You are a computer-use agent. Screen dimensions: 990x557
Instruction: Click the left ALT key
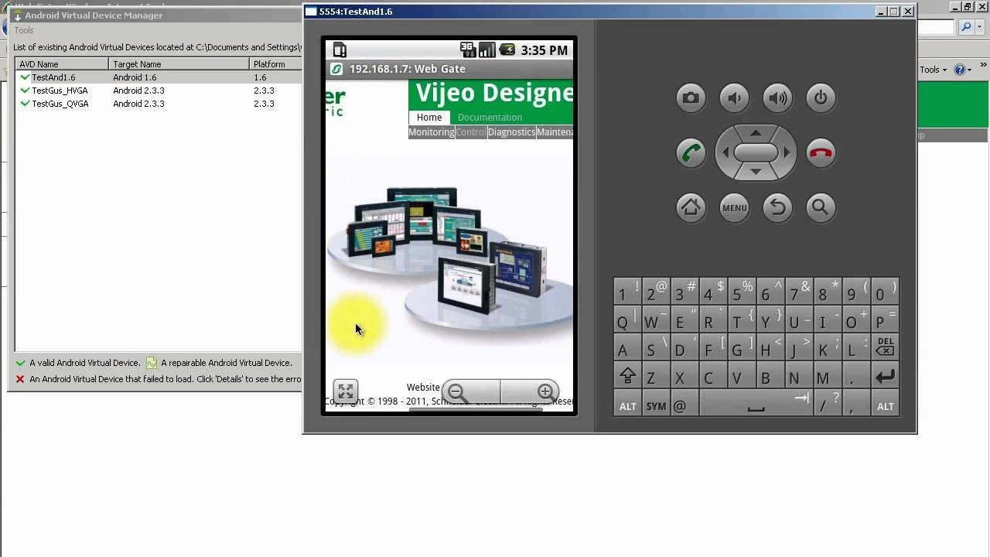point(627,405)
